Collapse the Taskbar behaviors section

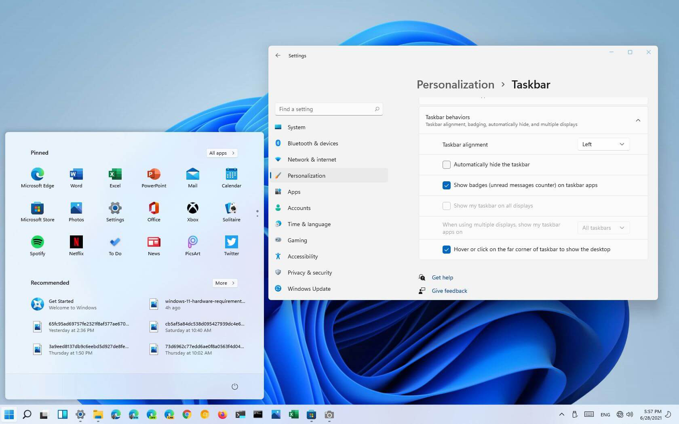(638, 120)
